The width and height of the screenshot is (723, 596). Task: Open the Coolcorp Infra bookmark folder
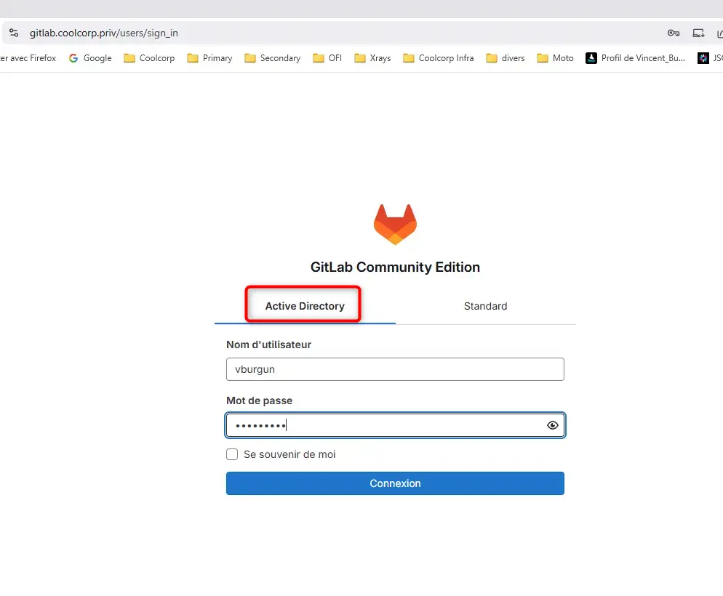pos(439,58)
